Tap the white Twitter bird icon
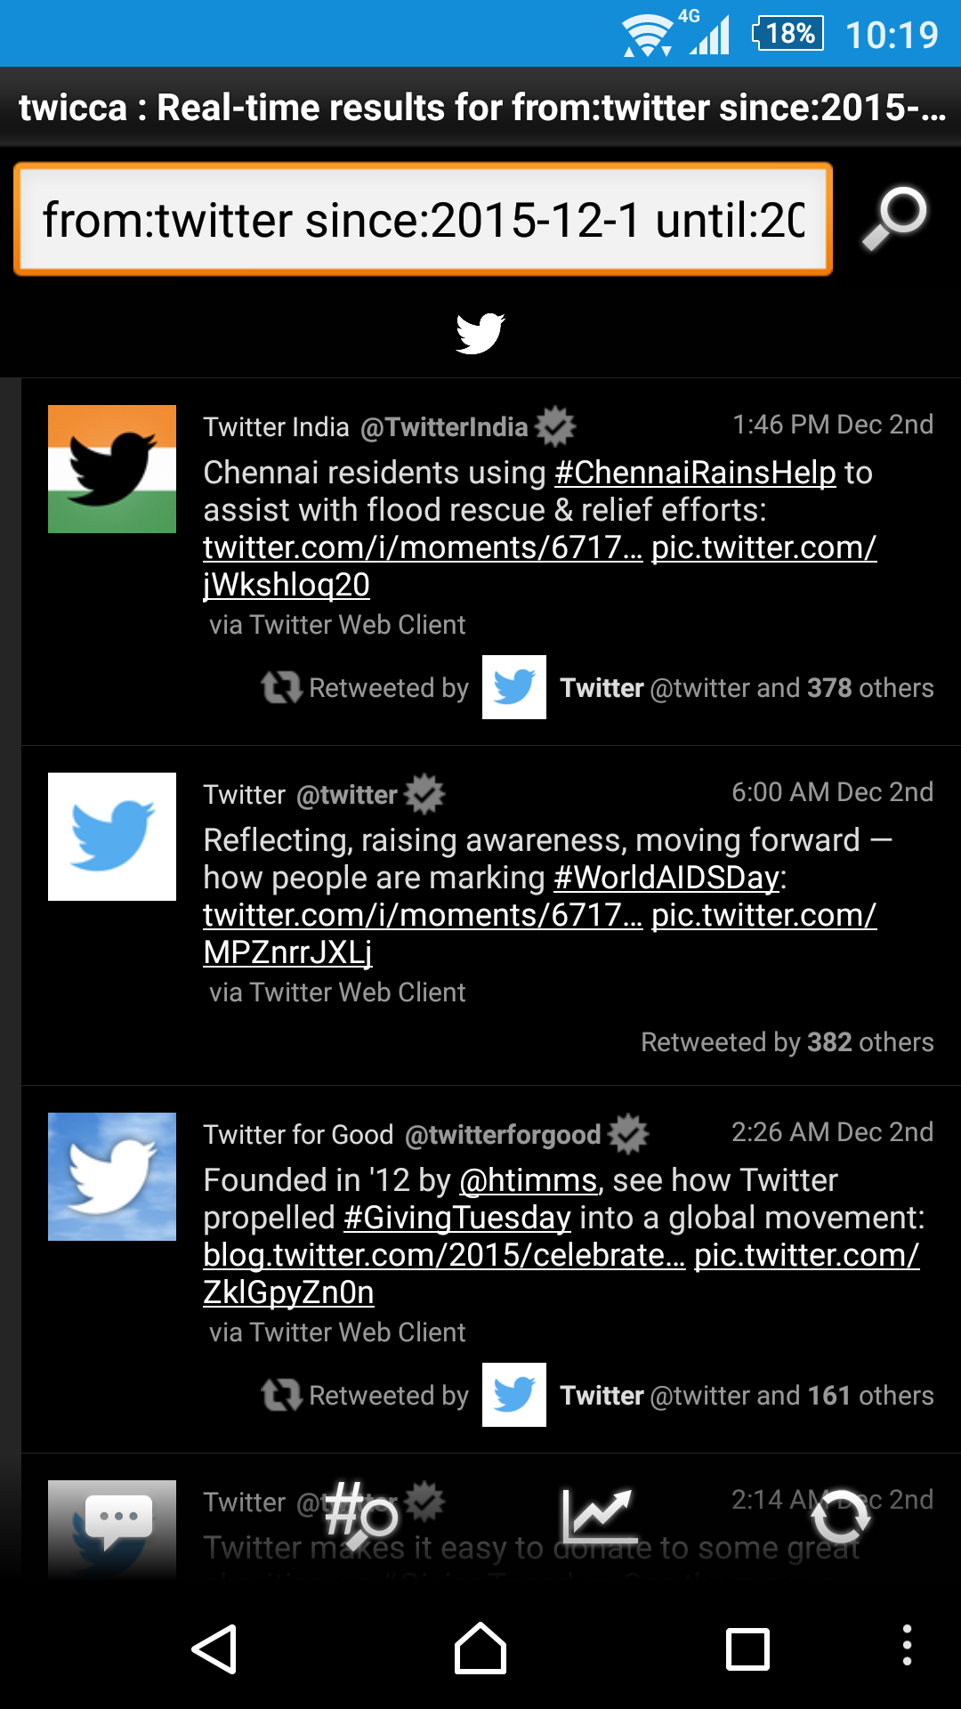This screenshot has height=1709, width=961. tap(480, 334)
